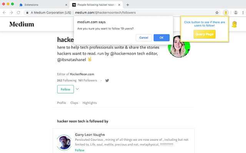
Task: Switch to the Extensions tab
Action: click(43, 5)
